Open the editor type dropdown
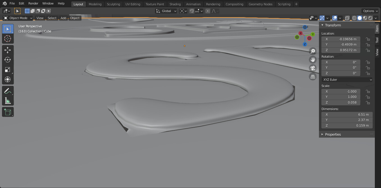 pos(6,11)
